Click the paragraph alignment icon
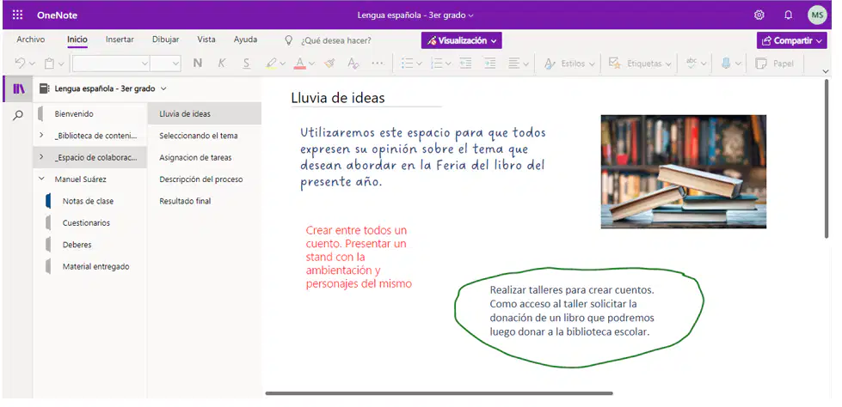The height and width of the screenshot is (407, 842). tap(514, 64)
